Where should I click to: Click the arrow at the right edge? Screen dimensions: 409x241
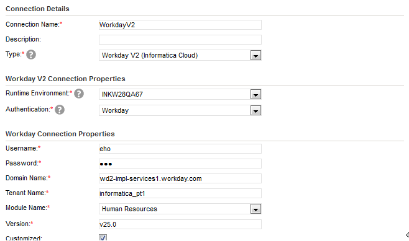[x=407, y=235]
